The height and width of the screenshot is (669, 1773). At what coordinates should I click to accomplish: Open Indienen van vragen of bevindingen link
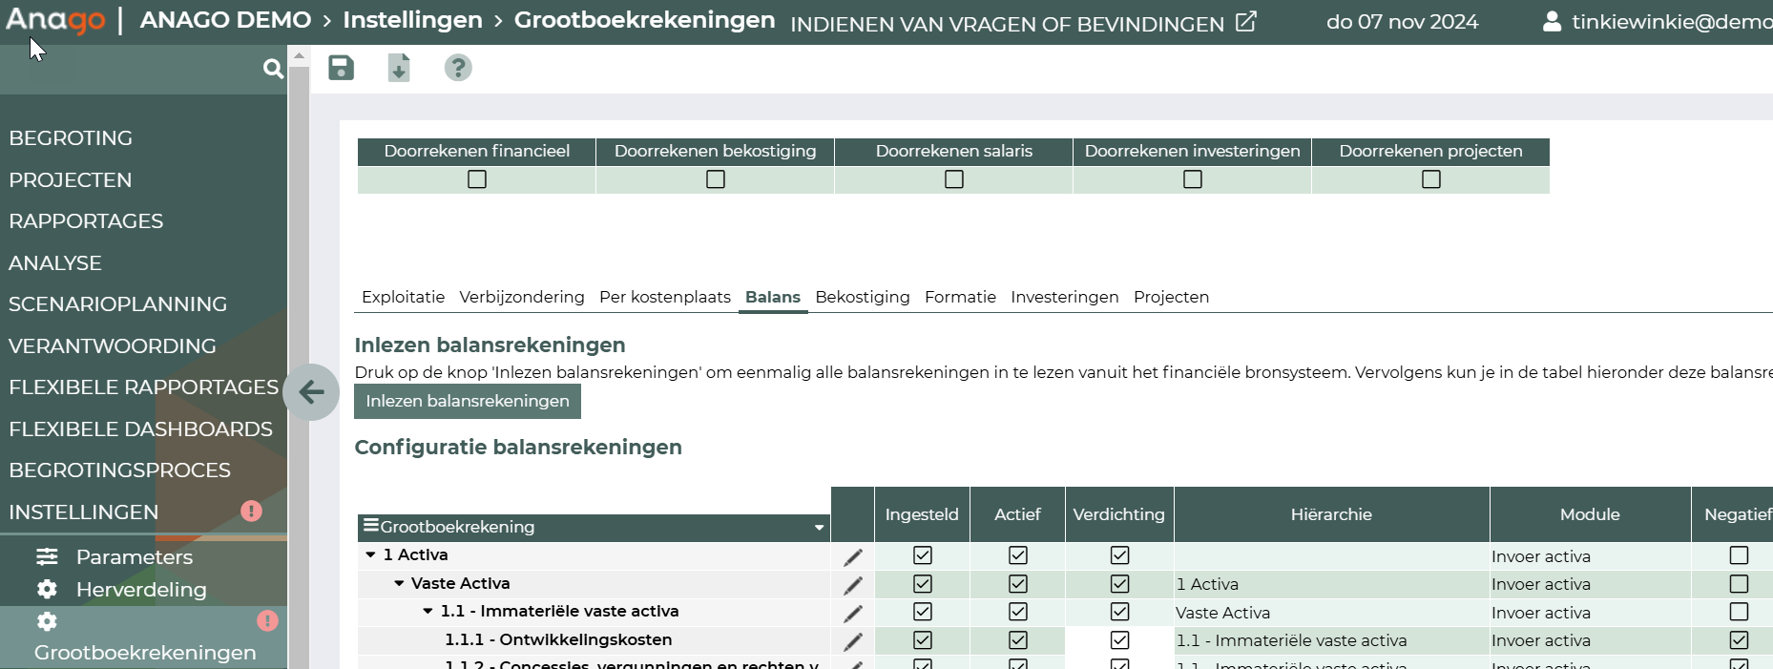pyautogui.click(x=1008, y=24)
